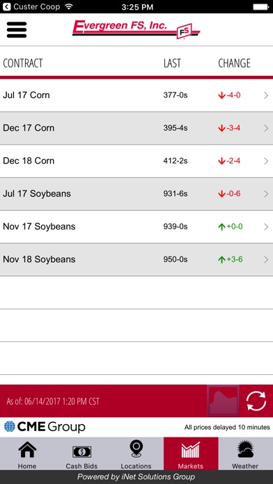The image size is (273, 484).
Task: Expand Dec 17 Corn chevron
Action: pyautogui.click(x=266, y=128)
